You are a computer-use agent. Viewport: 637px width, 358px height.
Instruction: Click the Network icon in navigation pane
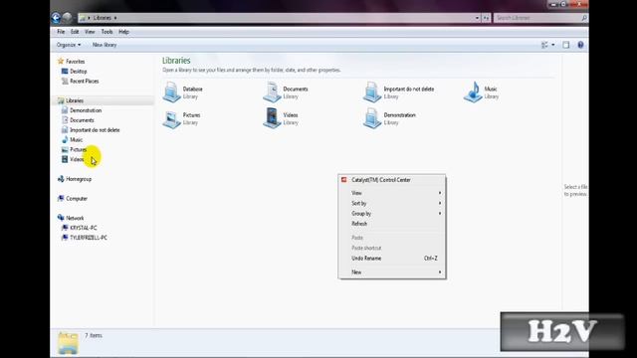(61, 218)
